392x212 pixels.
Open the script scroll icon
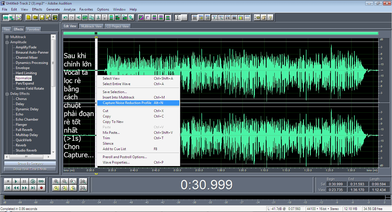(x=263, y=17)
